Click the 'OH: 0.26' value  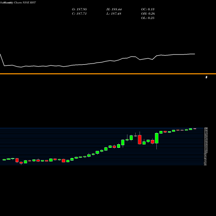coord(148,14)
